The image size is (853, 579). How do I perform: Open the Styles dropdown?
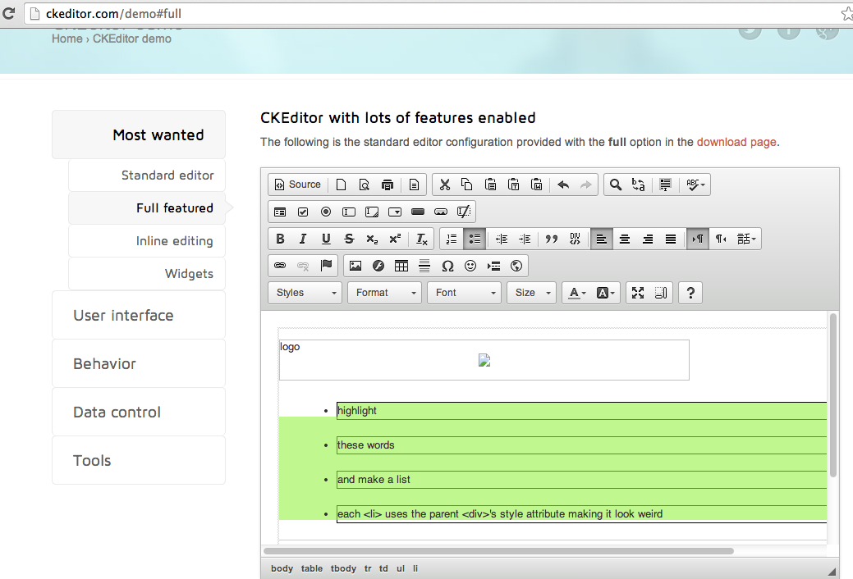coord(305,293)
